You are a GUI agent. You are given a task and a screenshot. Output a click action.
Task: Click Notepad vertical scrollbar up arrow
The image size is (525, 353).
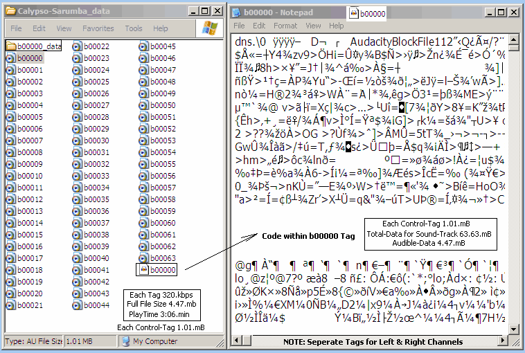514,40
